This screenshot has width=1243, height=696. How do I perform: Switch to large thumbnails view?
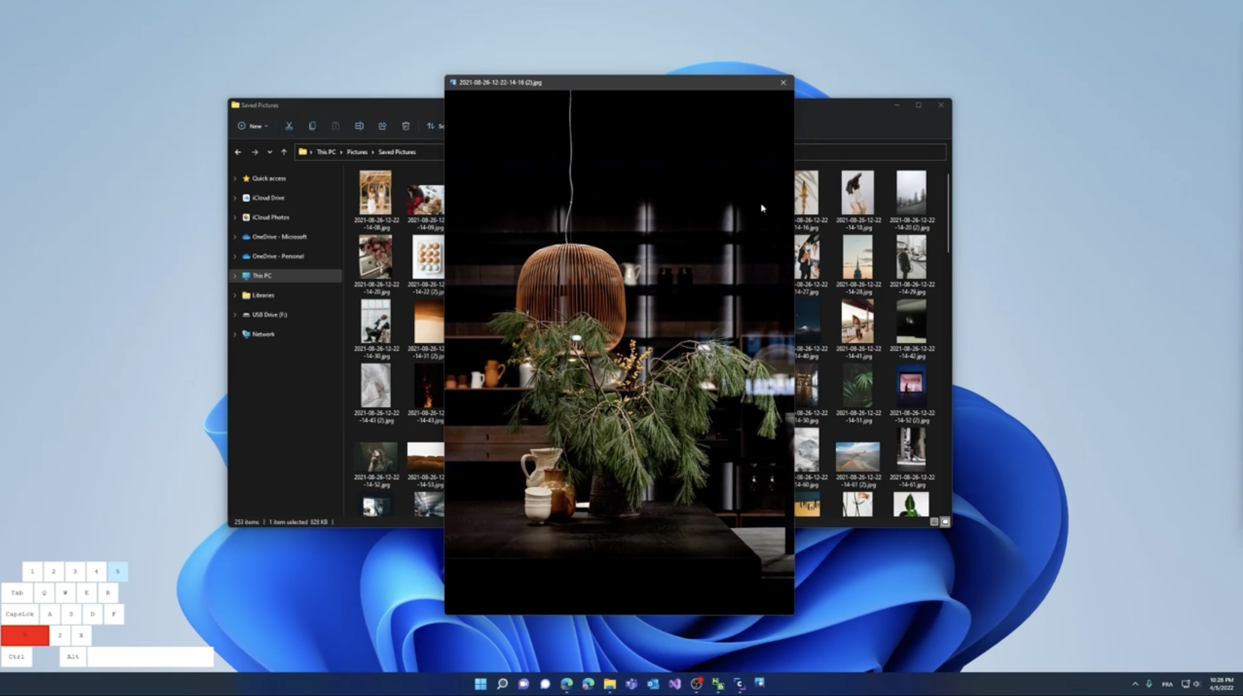(x=945, y=522)
